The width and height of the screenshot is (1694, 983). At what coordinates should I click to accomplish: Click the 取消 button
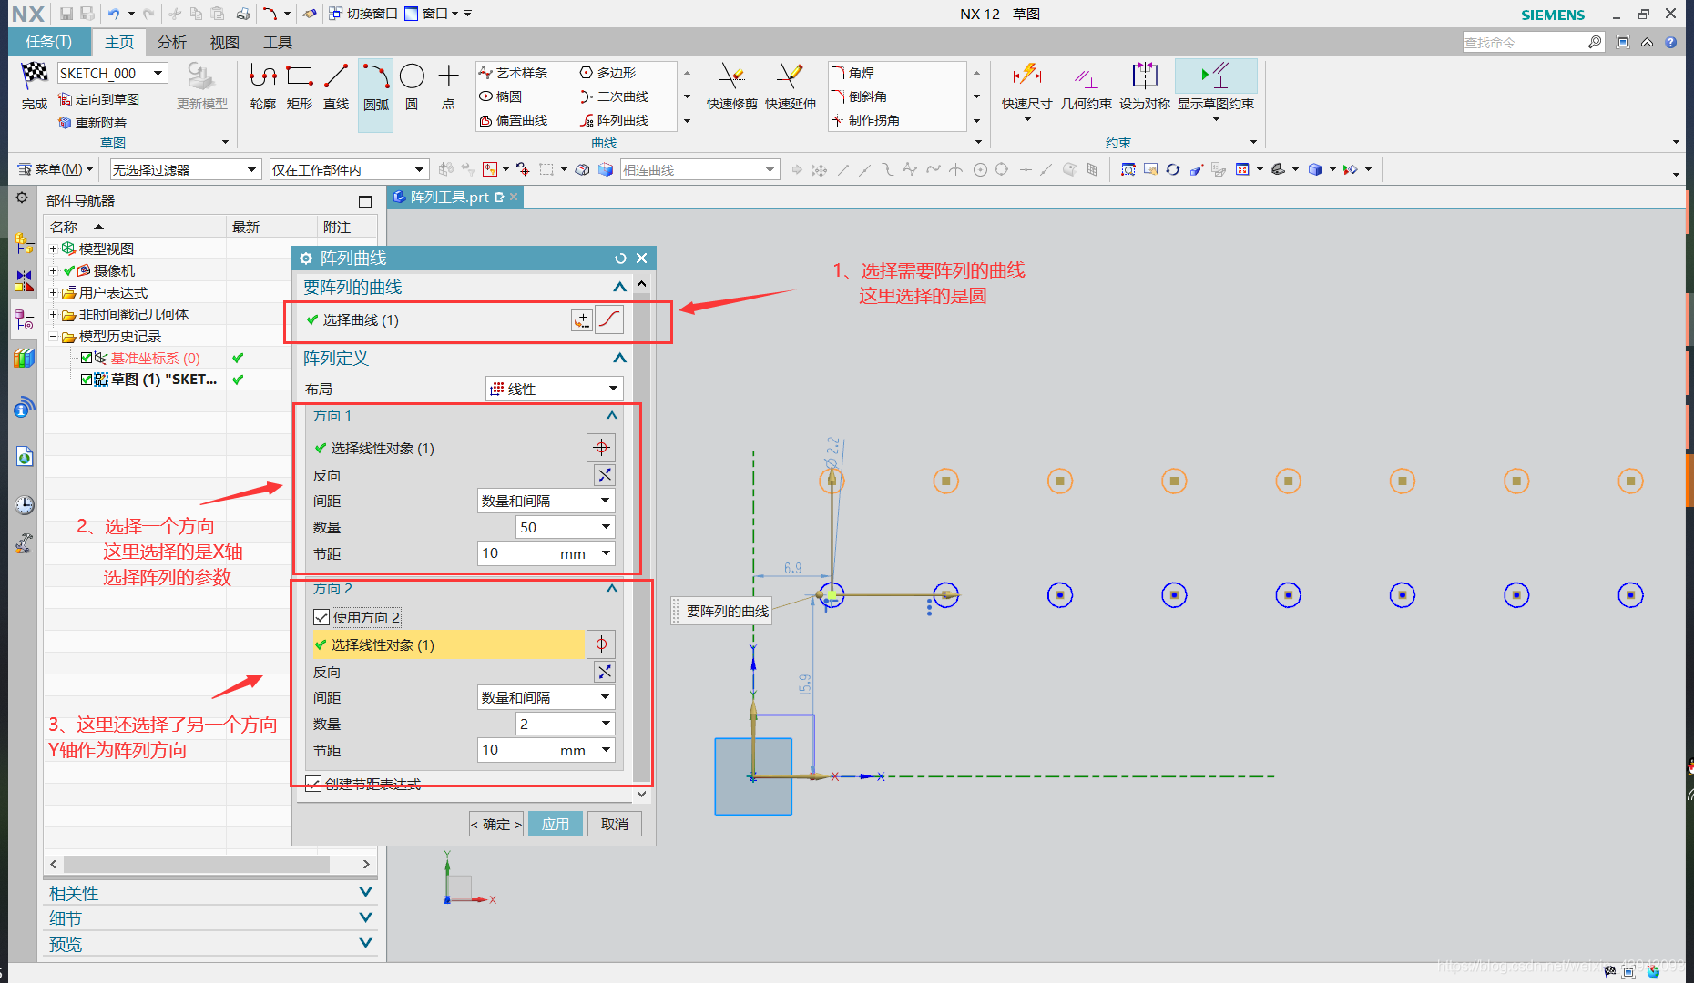(615, 824)
